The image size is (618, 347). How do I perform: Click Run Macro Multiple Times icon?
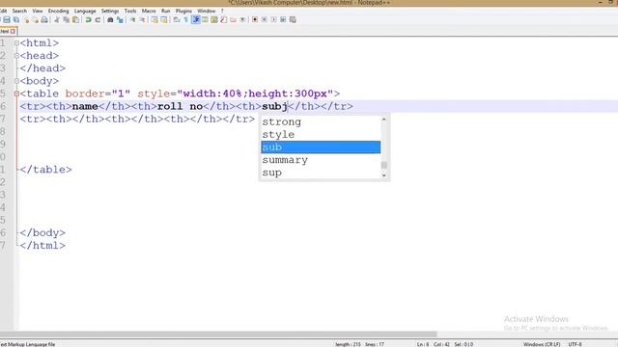283,19
